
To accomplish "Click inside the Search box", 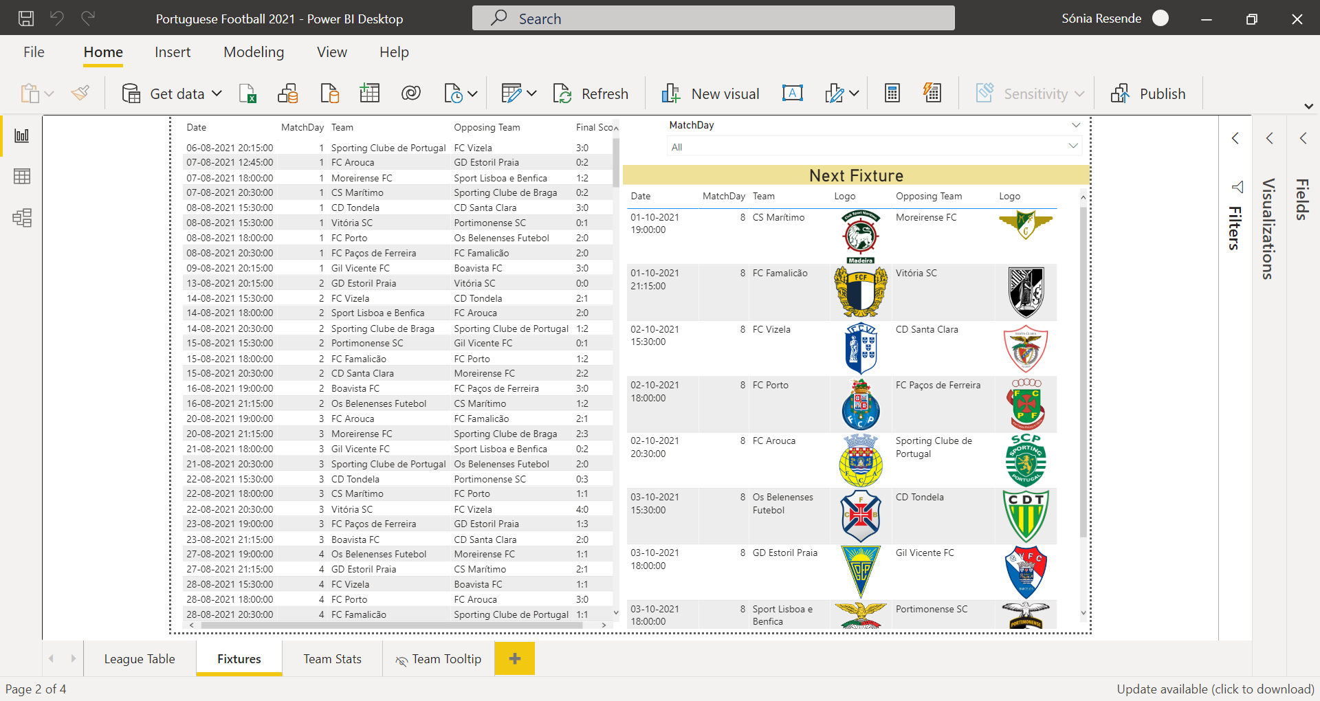I will pos(713,18).
